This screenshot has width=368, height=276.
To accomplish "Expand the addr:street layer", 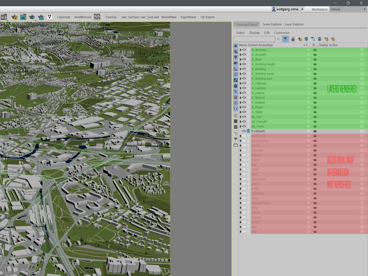I will tap(240, 136).
